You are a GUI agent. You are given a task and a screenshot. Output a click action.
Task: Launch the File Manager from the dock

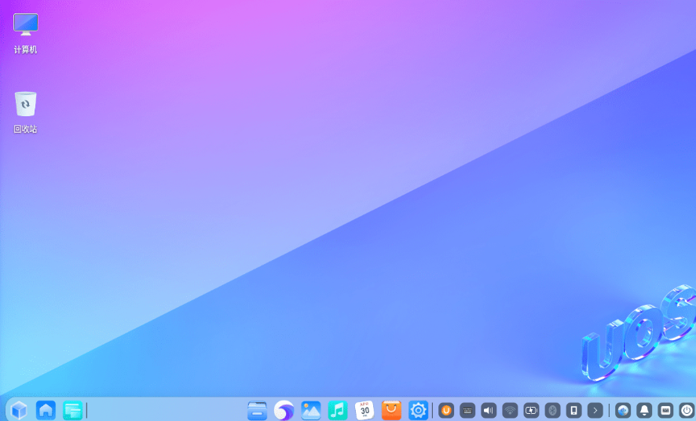pyautogui.click(x=257, y=410)
